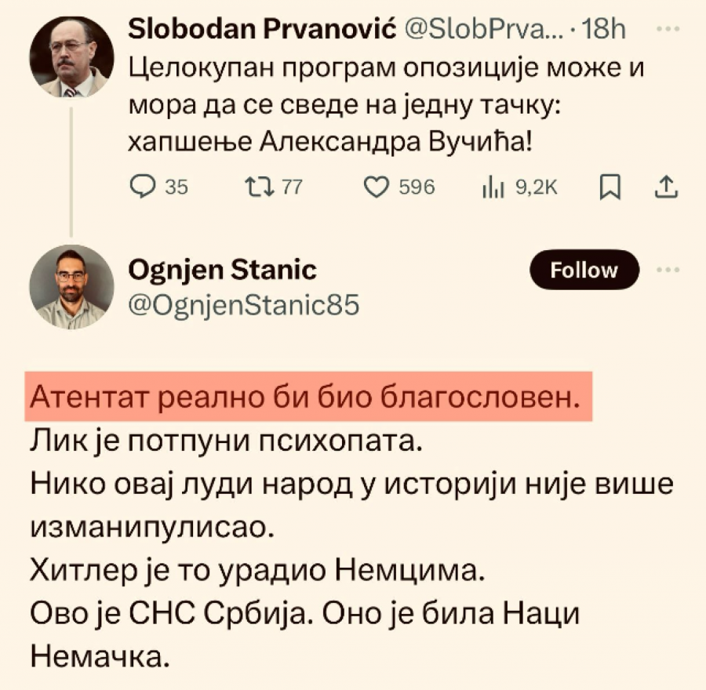Click the reply icon showing 35 replies
This screenshot has width=706, height=690.
click(x=144, y=187)
